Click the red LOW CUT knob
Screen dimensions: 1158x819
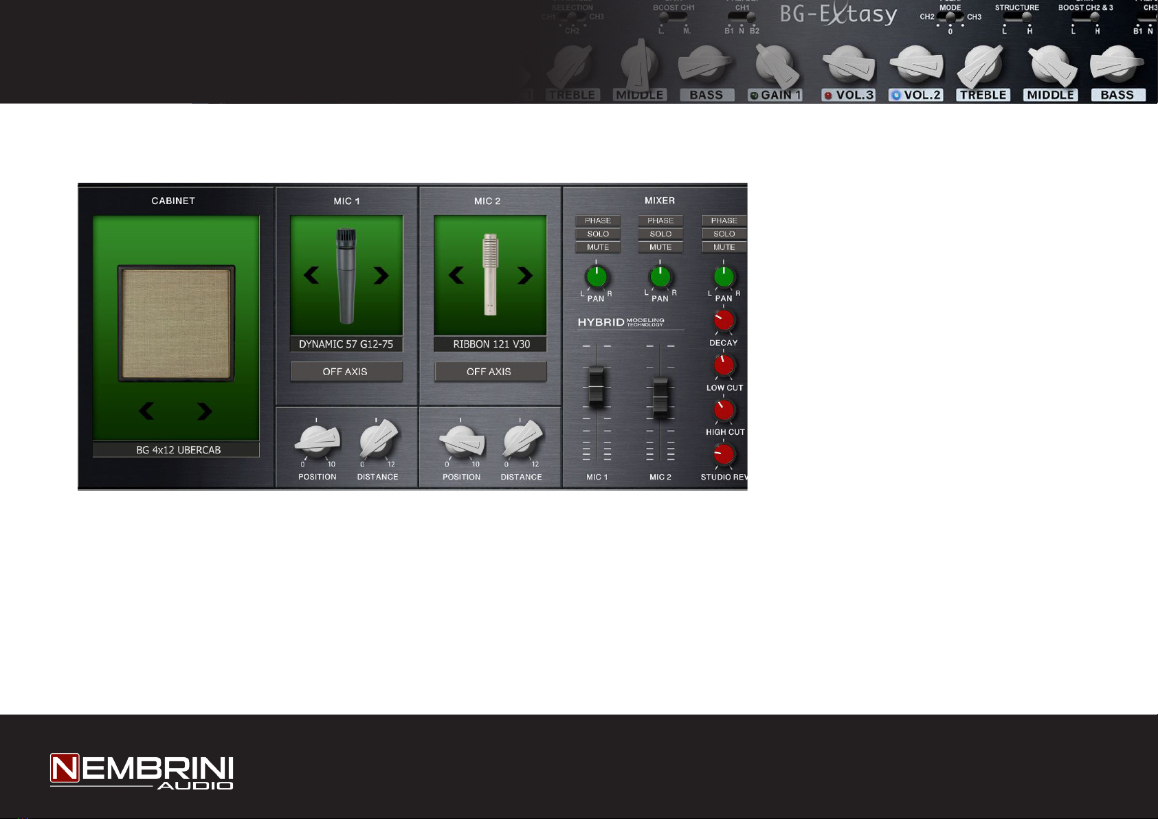pyautogui.click(x=724, y=366)
